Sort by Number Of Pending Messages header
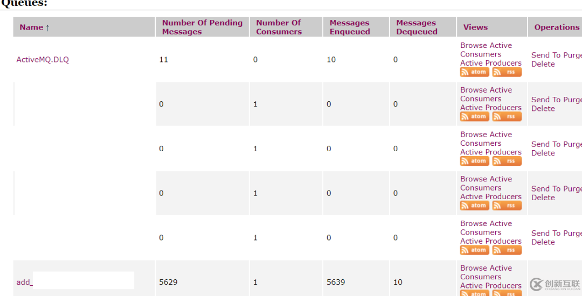This screenshot has width=582, height=296. 202,27
